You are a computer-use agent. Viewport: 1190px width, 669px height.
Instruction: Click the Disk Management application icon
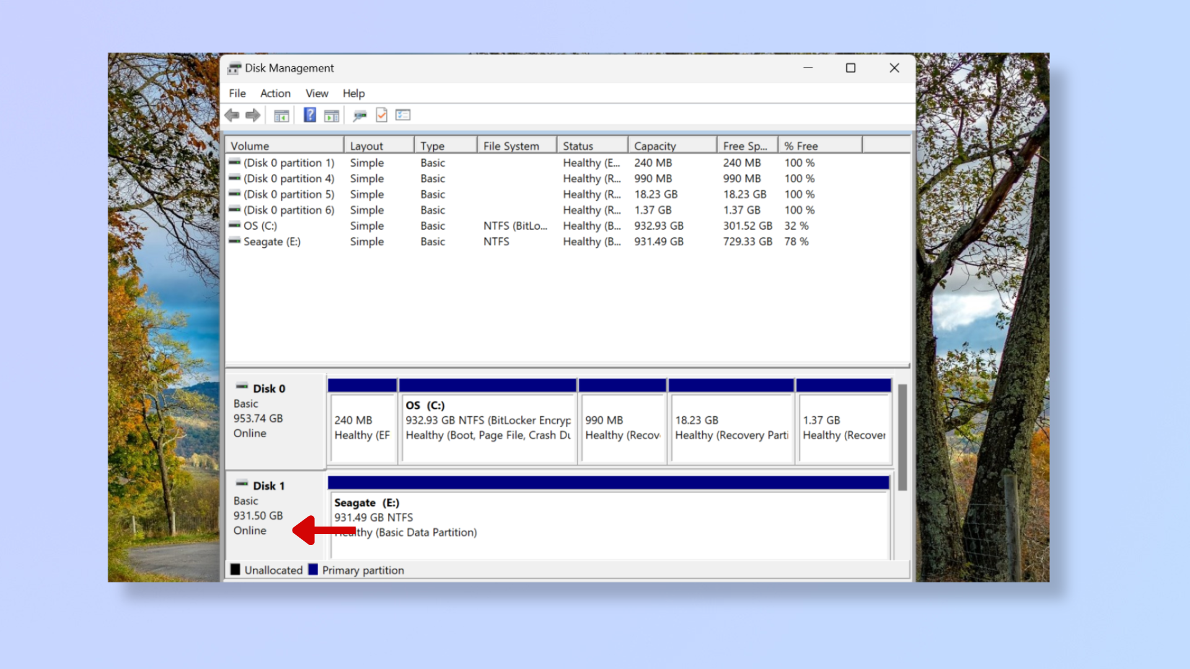click(x=234, y=68)
